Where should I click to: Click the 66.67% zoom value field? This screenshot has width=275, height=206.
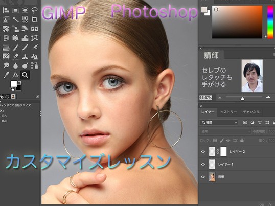[205, 98]
